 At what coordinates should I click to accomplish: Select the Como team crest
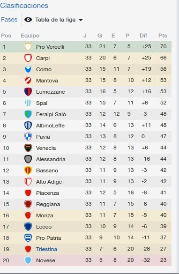tap(28, 69)
